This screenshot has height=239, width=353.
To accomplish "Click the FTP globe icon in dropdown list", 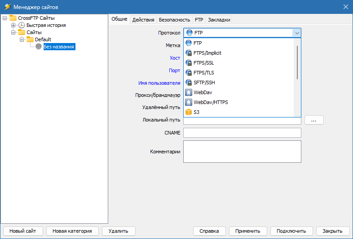I will pos(189,43).
